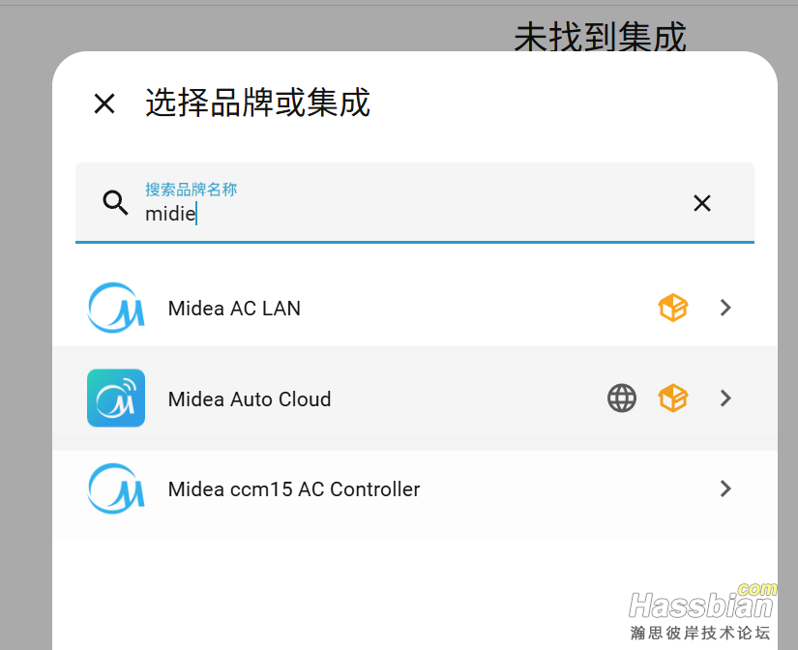Viewport: 798px width, 650px height.
Task: Choose the Midea Auto Cloud list entry
Action: [250, 399]
